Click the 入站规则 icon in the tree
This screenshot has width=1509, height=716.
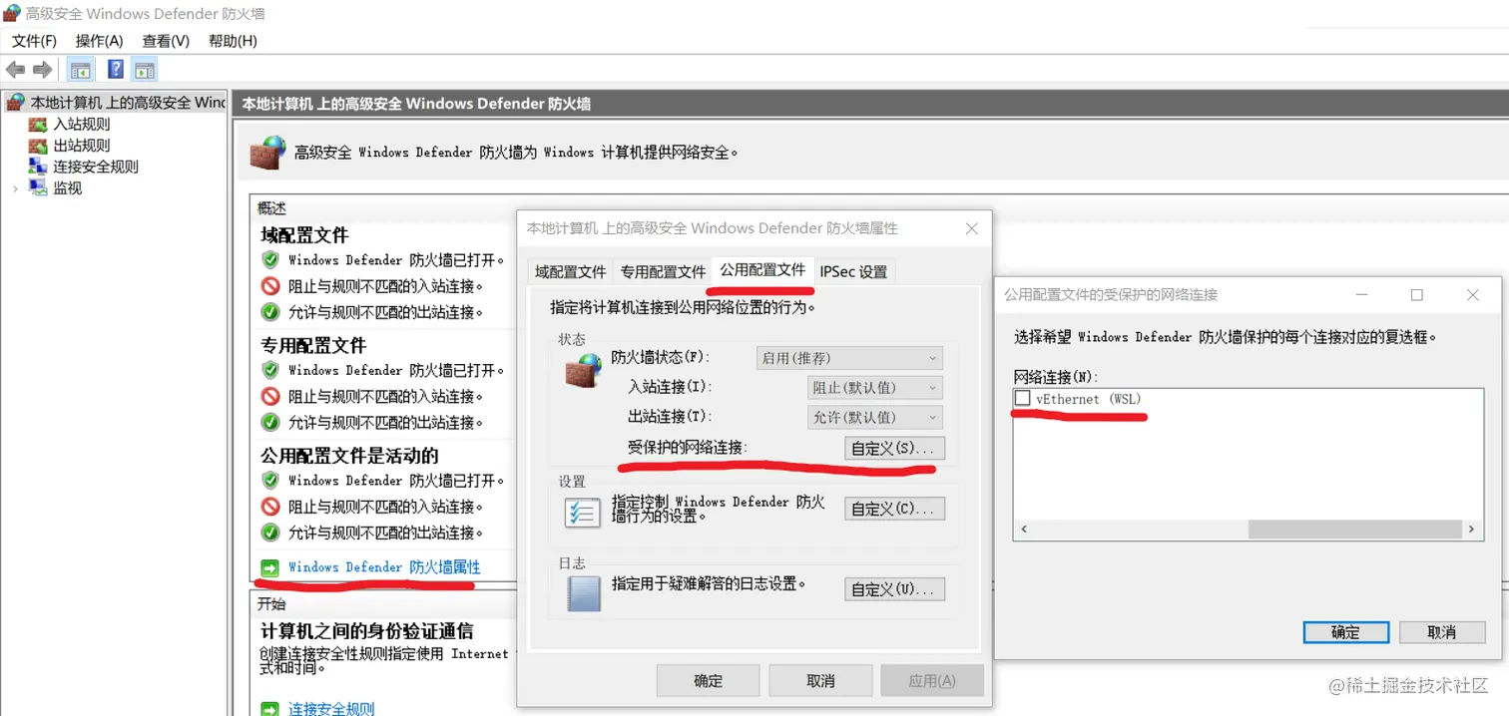(x=38, y=125)
